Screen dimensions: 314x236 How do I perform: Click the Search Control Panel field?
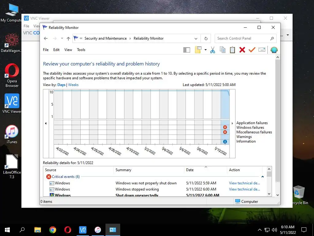tap(246, 38)
